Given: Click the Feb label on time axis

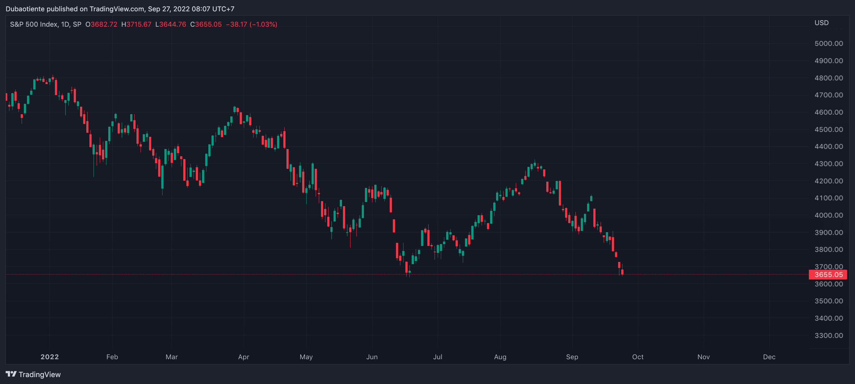Looking at the screenshot, I should click(x=112, y=357).
